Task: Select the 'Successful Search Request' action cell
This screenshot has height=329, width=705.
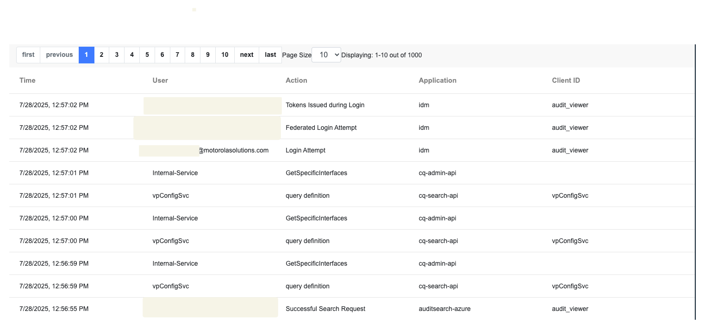Action: (x=325, y=309)
